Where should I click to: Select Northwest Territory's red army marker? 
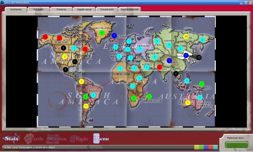[x=59, y=38]
